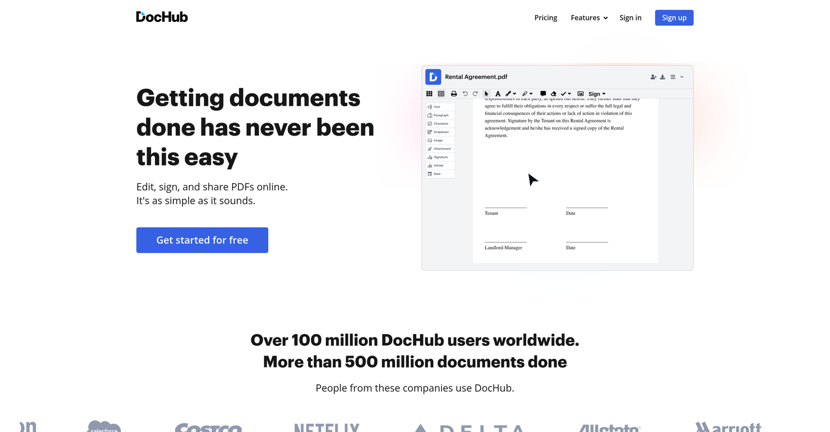The height and width of the screenshot is (432, 830).
Task: Select the highlighter tool icon
Action: [x=525, y=94]
